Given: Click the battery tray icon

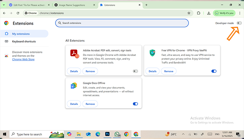Looking at the screenshot, I should (196, 134).
